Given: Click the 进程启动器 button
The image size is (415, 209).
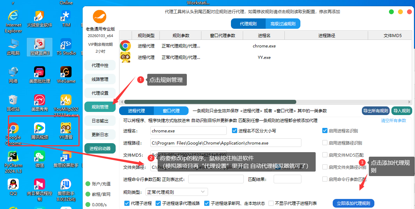Looking at the screenshot, I should click(x=100, y=148).
